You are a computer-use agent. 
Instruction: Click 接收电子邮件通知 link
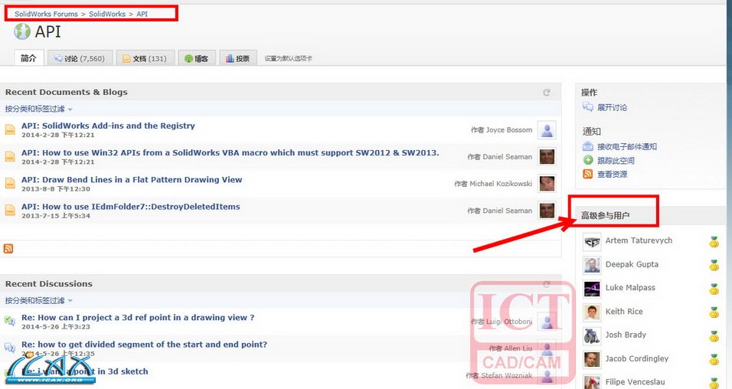tap(627, 146)
